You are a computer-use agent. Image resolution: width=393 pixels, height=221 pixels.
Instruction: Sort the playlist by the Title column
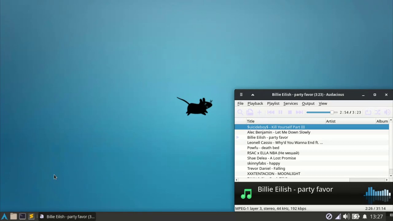(286, 121)
